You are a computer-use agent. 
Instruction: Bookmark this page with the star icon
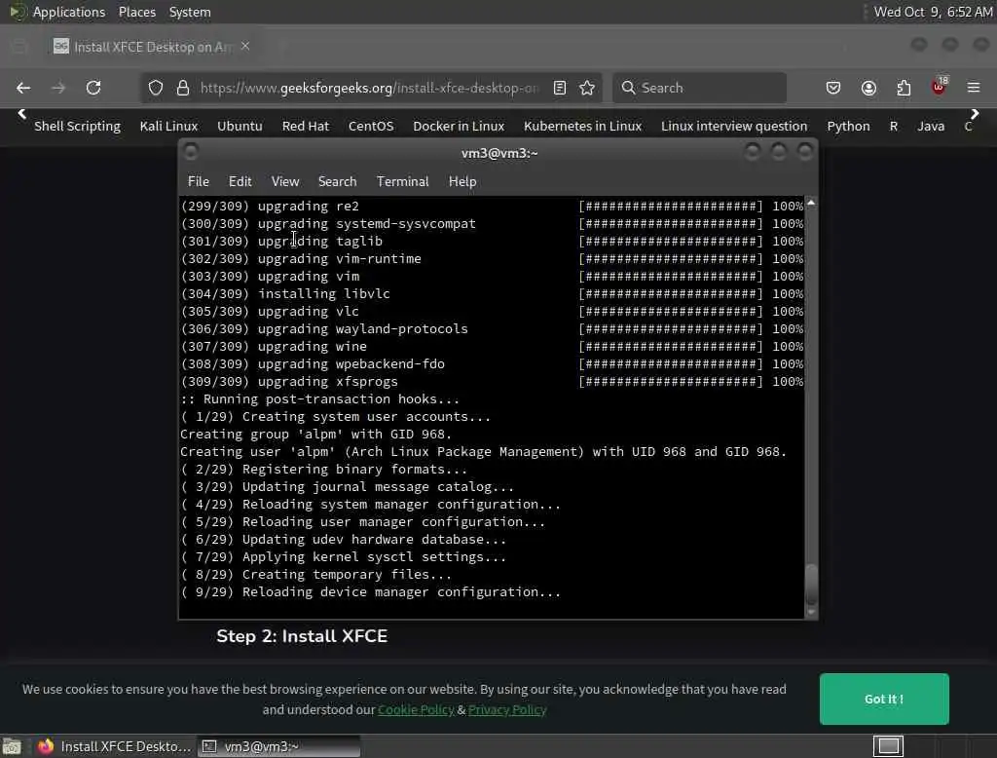tap(587, 88)
